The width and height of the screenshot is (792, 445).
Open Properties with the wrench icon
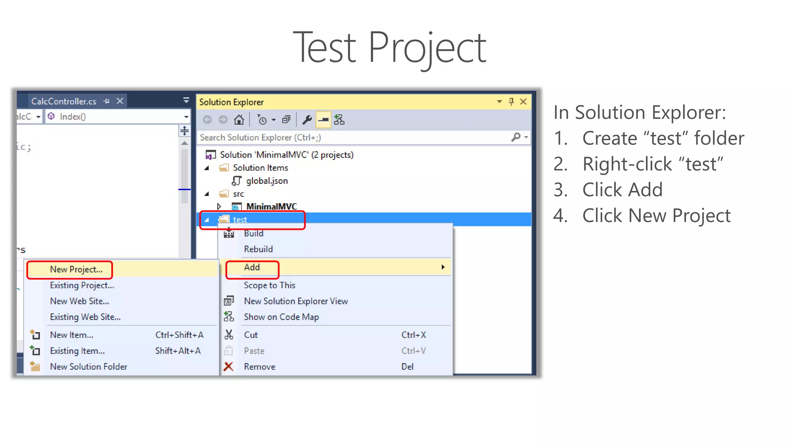point(307,120)
